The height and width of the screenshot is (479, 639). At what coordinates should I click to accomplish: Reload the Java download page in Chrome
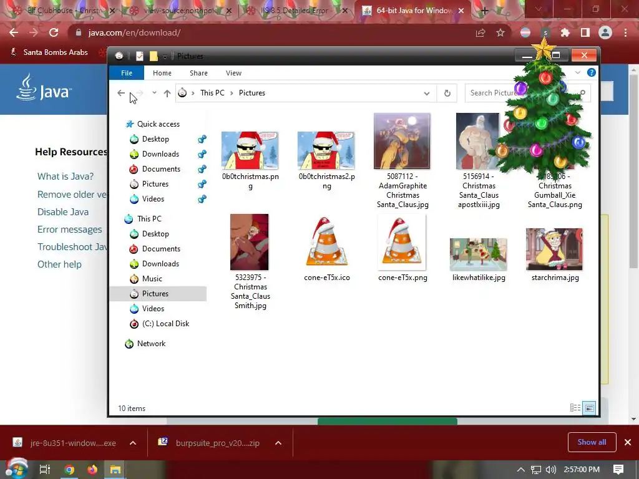coord(54,32)
